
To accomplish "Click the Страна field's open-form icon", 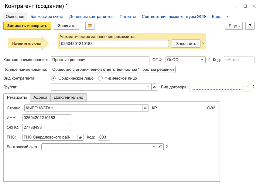I will coord(145,108).
